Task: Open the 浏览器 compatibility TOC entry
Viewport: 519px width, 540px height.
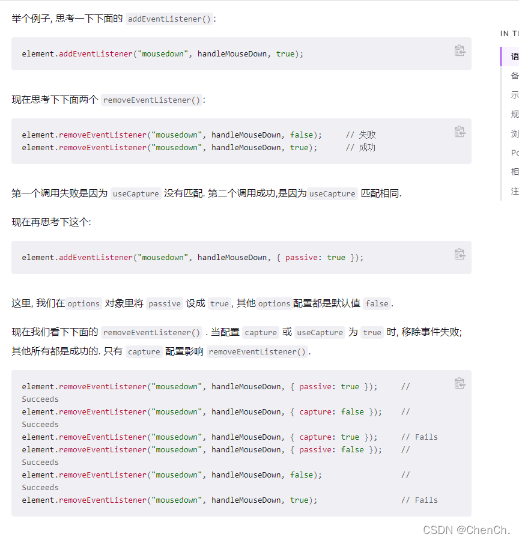Action: click(514, 133)
